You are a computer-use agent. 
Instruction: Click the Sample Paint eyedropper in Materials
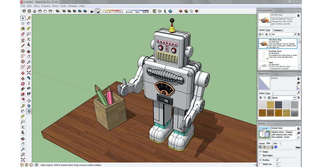coord(298,93)
